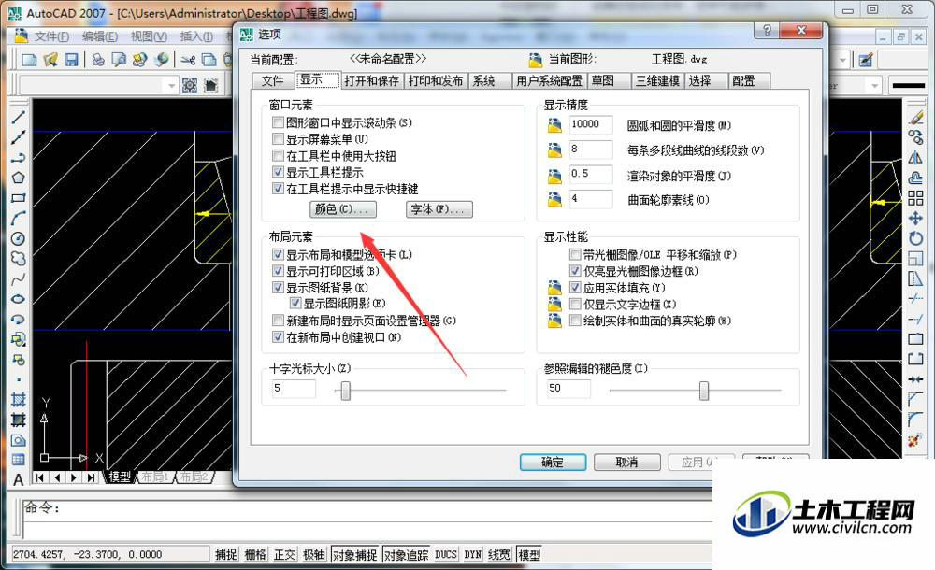Select the Hatch tool
Viewport: 935px width, 570px height.
click(x=18, y=400)
